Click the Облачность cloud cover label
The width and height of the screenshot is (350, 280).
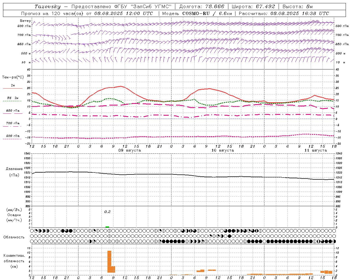14,237
